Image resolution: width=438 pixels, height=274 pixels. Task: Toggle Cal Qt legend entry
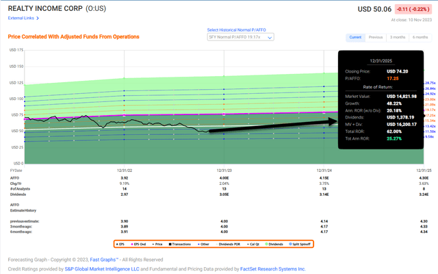click(253, 244)
